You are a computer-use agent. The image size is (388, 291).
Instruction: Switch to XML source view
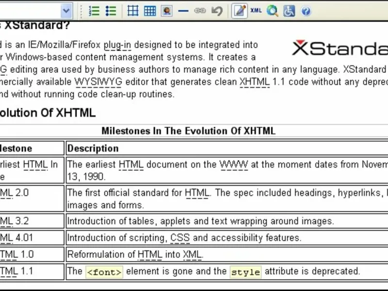click(256, 10)
